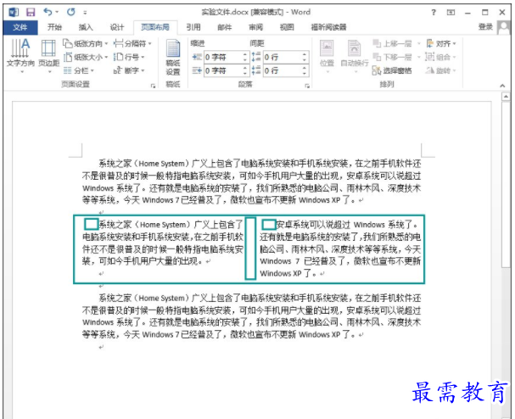Image resolution: width=515 pixels, height=419 pixels.
Task: Adjust right indent with its spinner arrows
Action: point(244,70)
